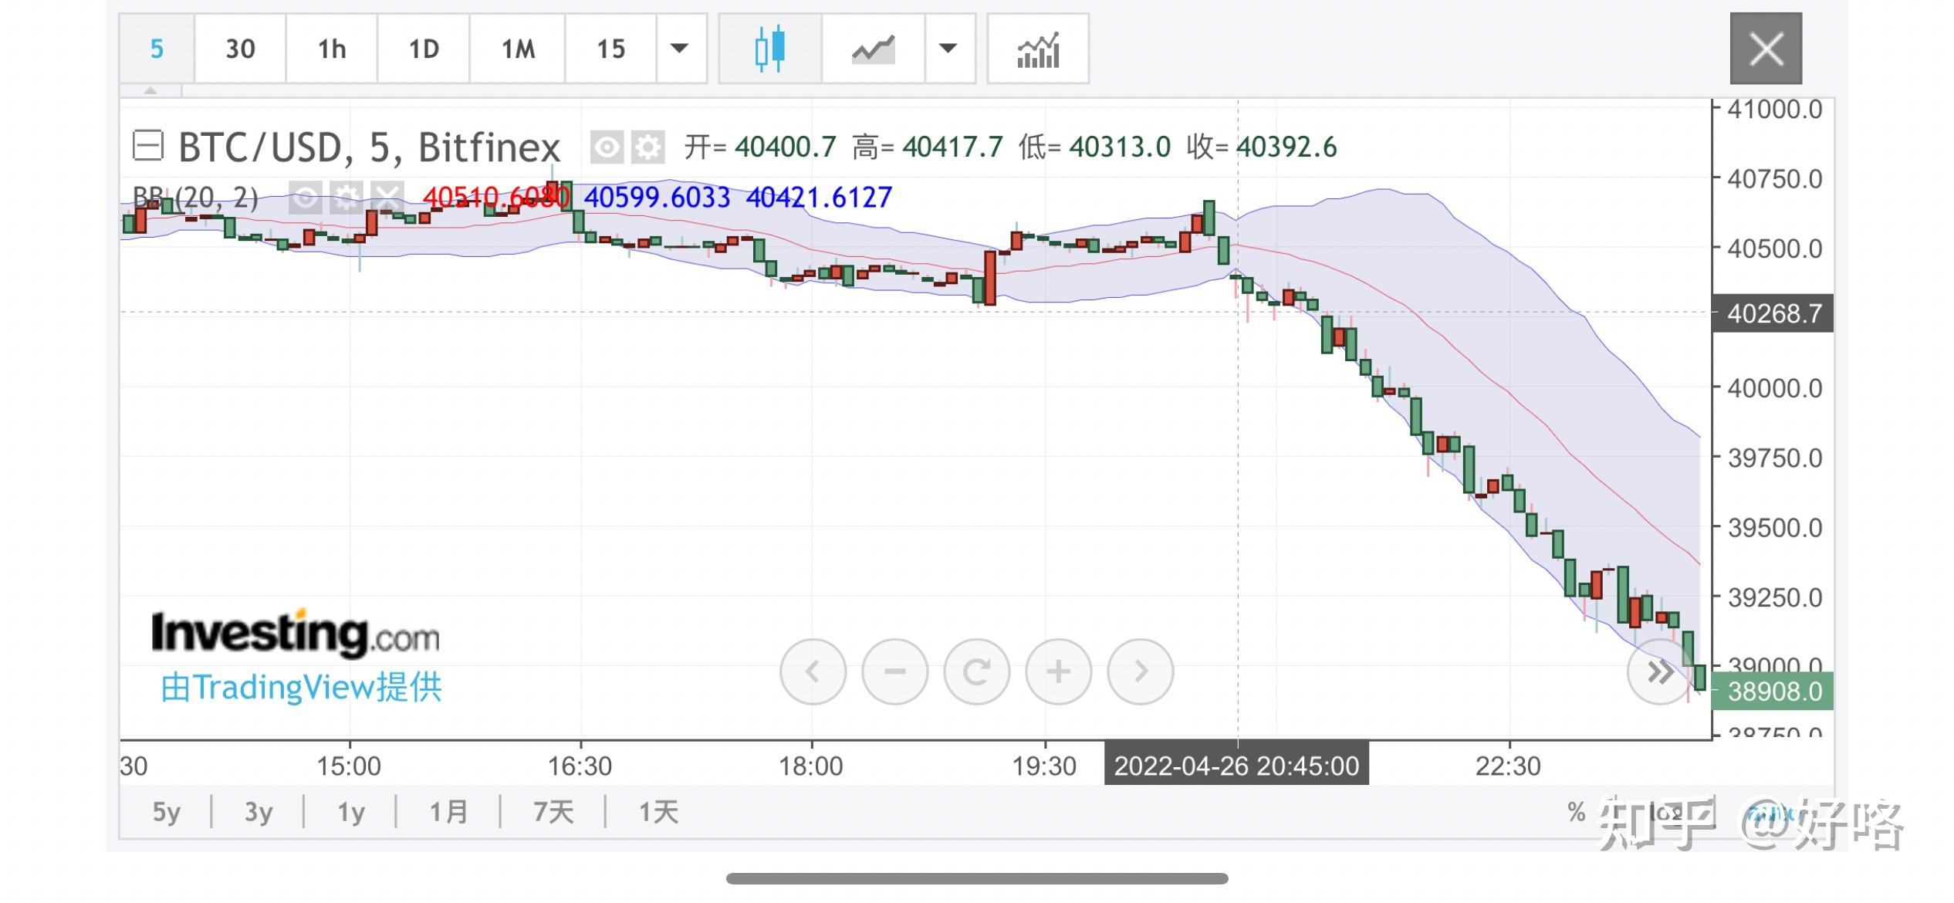This screenshot has width=1954, height=903.
Task: Click the 15:00 time axis label
Action: (x=349, y=766)
